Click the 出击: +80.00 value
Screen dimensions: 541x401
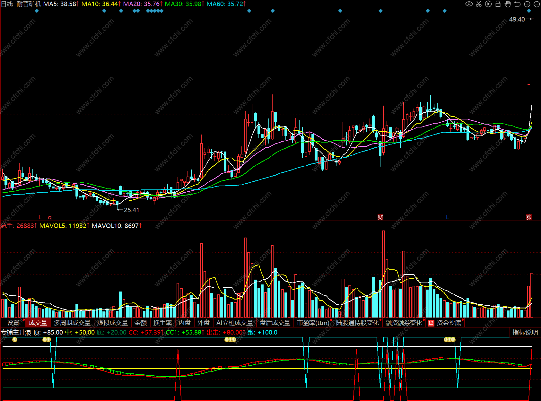(226, 332)
